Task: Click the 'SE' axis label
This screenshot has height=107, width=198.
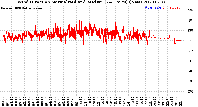Action: click(191, 51)
